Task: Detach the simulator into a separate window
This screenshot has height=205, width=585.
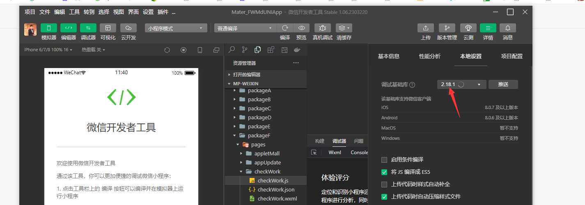Action: point(216,50)
